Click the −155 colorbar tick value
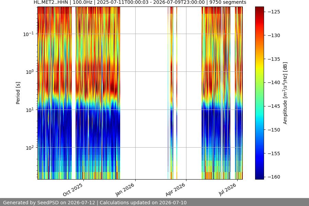The height and width of the screenshot is (206, 309). (x=274, y=153)
